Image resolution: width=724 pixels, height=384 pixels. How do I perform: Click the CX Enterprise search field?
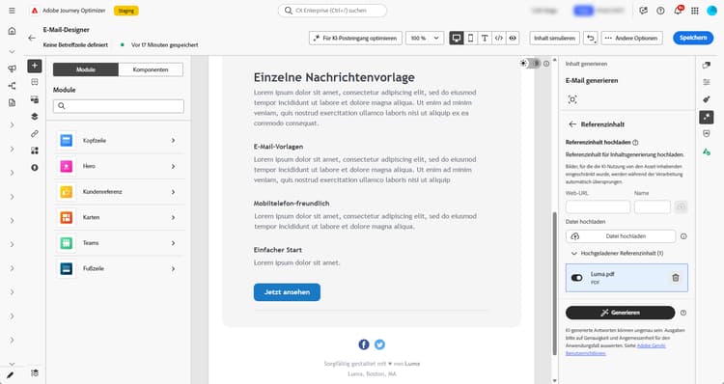(x=332, y=11)
